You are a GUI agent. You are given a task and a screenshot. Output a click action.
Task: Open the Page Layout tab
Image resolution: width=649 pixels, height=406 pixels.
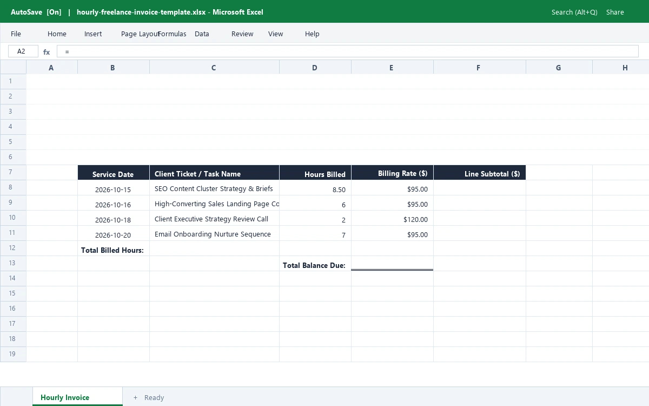pos(140,34)
